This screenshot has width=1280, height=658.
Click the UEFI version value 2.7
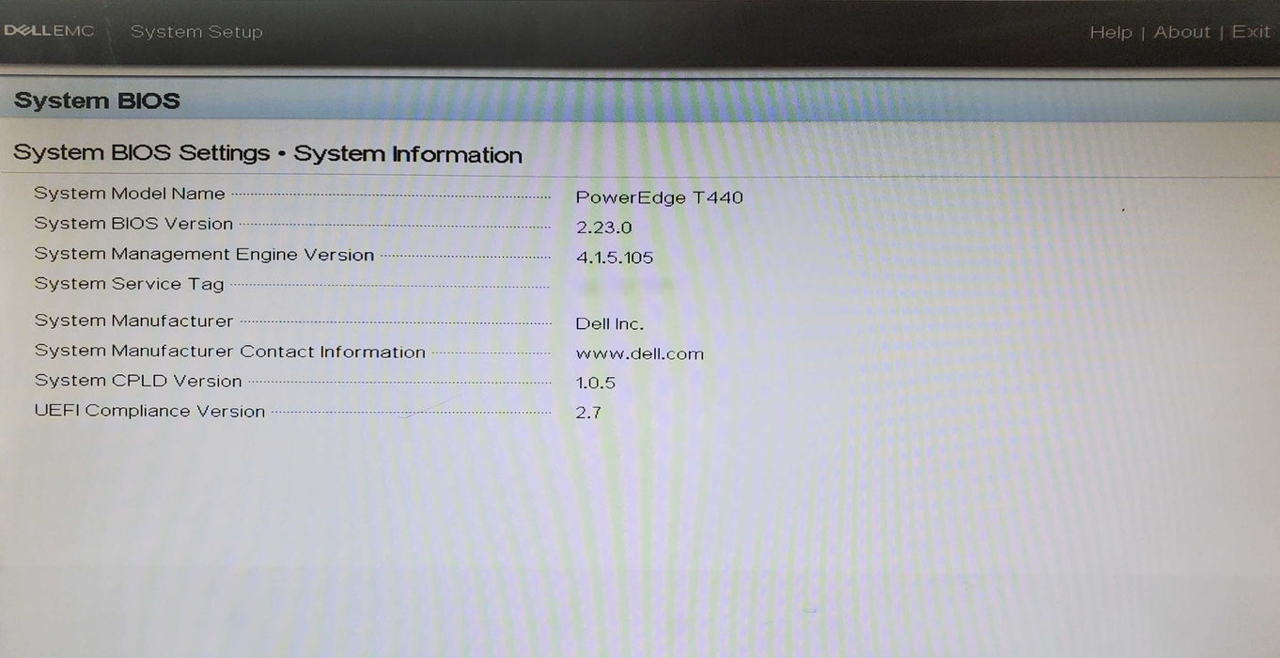point(588,413)
